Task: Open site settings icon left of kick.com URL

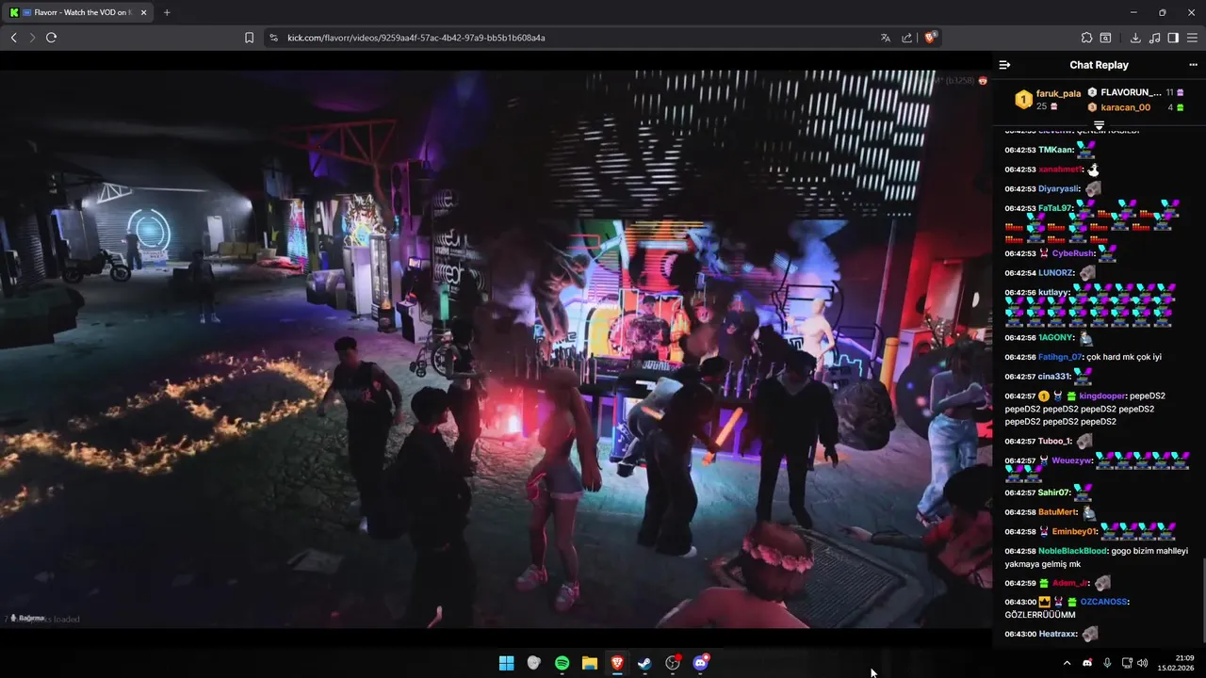Action: pyautogui.click(x=273, y=38)
